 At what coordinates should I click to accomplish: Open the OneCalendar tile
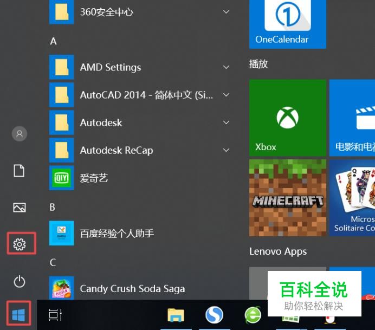[x=288, y=24]
